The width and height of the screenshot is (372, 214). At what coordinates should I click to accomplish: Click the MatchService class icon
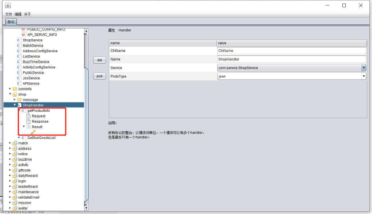pos(19,46)
